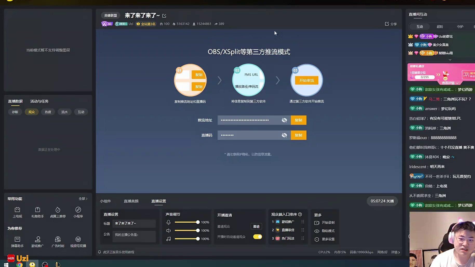The width and height of the screenshot is (475, 267).
Task: Open the 弹幕助手 danmaku assistant
Action: (17, 239)
